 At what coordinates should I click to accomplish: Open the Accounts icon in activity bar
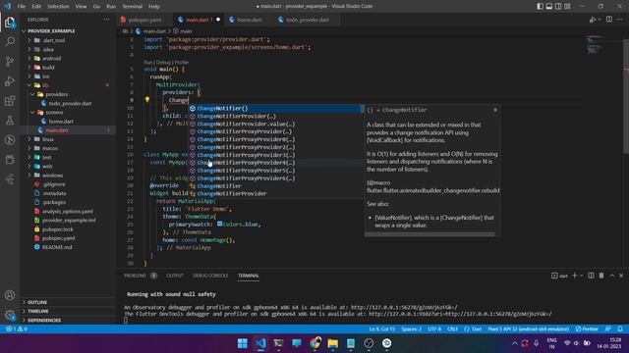tap(10, 295)
